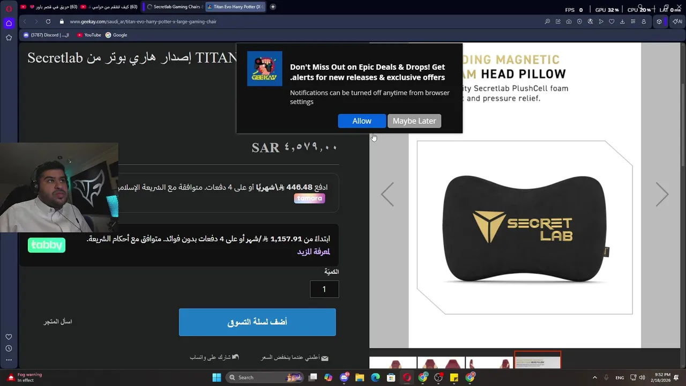Open taskbar clock showing 9:52 PM
The height and width of the screenshot is (386, 686).
[660, 377]
